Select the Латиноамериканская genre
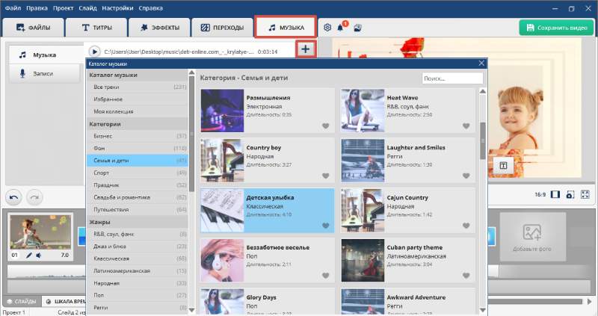The height and width of the screenshot is (316, 598). (138, 270)
